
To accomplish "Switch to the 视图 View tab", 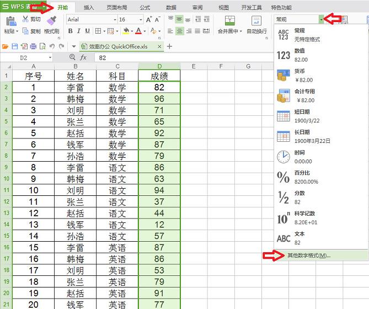I will pos(223,8).
